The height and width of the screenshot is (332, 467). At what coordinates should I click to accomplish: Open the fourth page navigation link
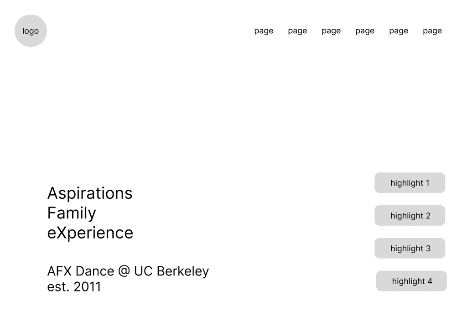365,31
